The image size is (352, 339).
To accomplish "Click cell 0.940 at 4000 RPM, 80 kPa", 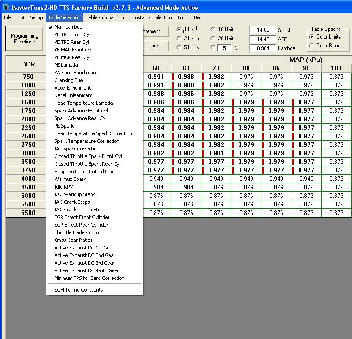I will pos(246,179).
